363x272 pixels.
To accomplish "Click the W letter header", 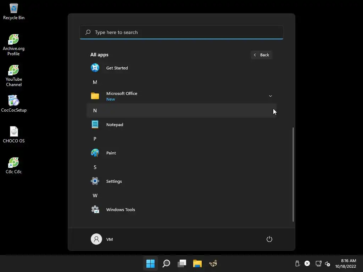I will [x=95, y=195].
